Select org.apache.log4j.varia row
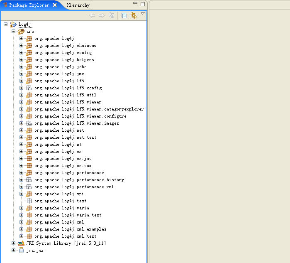 click(x=62, y=208)
